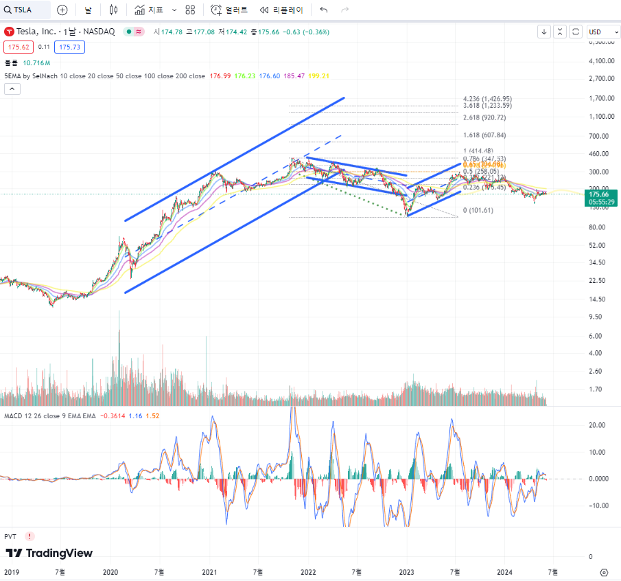The width and height of the screenshot is (621, 581).
Task: Click the pink data update mode icon
Action: [139, 32]
